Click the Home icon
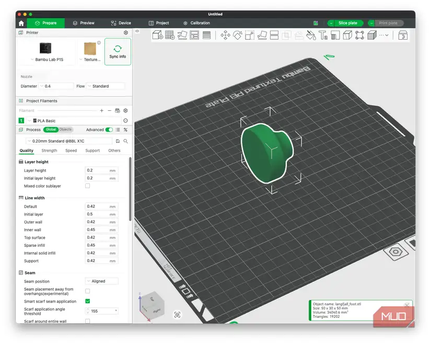This screenshot has height=344, width=431. [x=21, y=23]
